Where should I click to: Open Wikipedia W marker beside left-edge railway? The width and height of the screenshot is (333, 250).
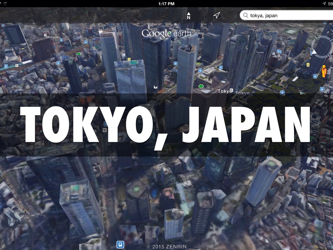click(x=17, y=65)
